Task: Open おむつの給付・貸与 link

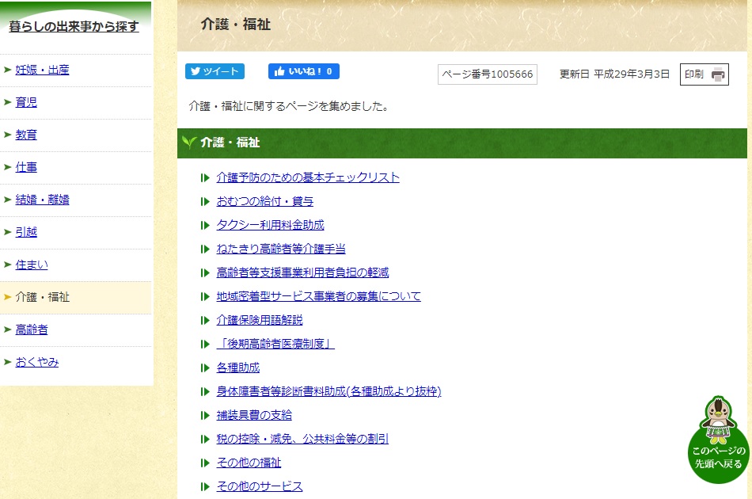Action: (x=264, y=201)
